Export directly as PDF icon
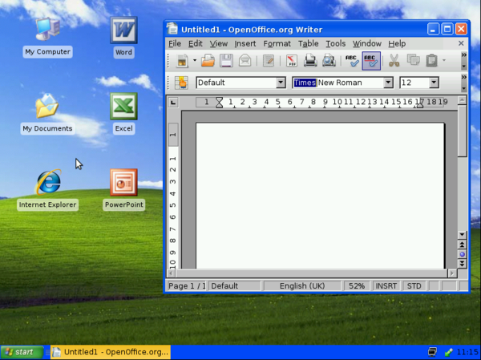The image size is (481, 360). (x=292, y=60)
